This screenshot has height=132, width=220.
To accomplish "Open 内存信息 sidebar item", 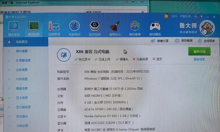I will 22,79.
